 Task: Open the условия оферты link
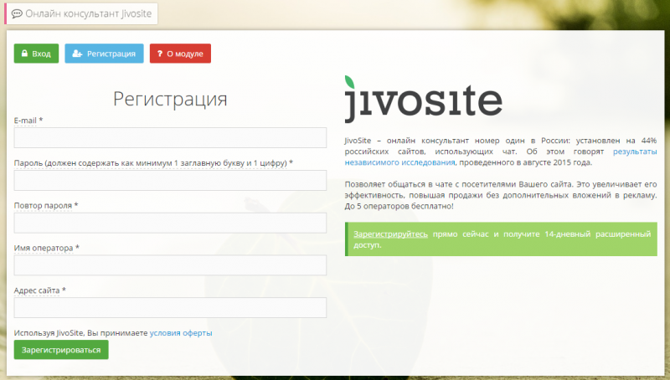181,333
